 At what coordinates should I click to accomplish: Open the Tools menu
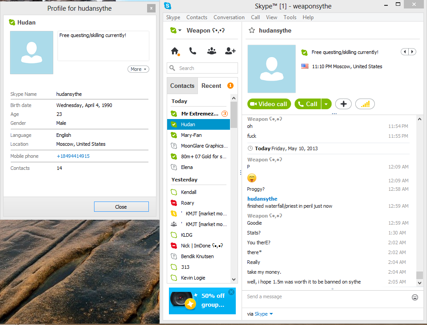290,17
